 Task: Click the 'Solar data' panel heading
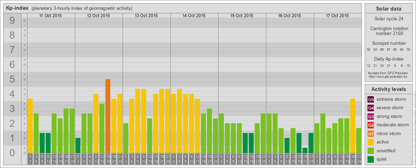point(388,9)
